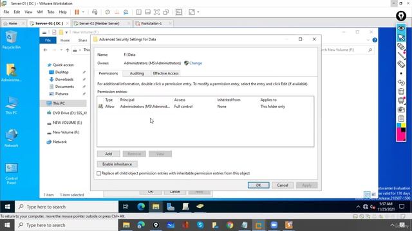Open the Effective Access tab
Viewport: 412px width, 231px height.
pyautogui.click(x=166, y=73)
